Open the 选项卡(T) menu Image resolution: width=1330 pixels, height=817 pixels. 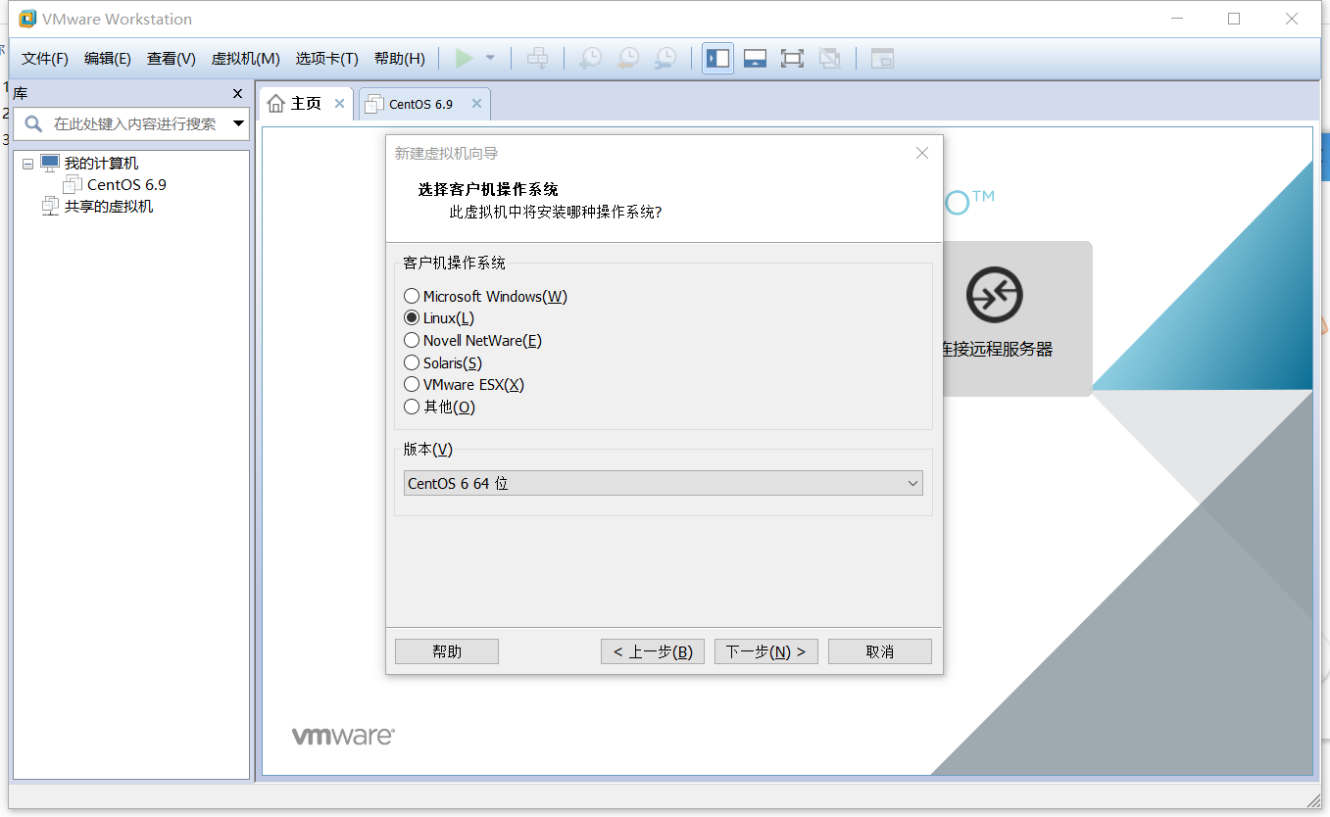327,59
